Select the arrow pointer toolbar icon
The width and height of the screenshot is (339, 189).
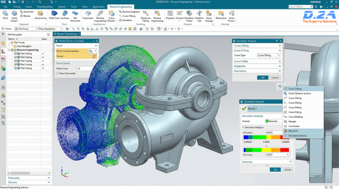(x=73, y=29)
